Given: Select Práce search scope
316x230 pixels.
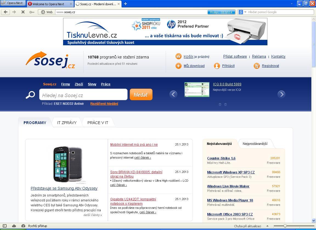Looking at the screenshot, I should 106,84.
